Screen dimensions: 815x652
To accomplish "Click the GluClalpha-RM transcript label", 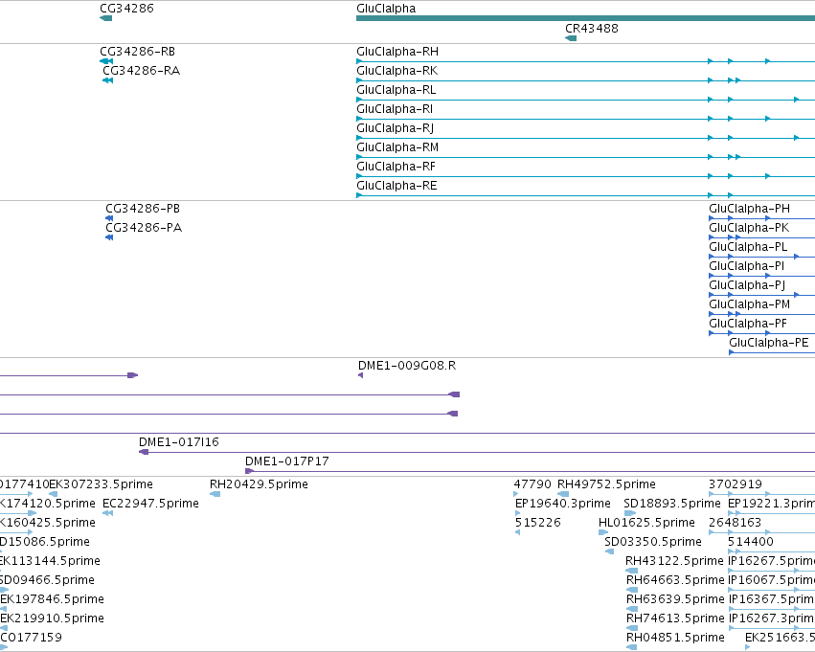I will pyautogui.click(x=397, y=147).
